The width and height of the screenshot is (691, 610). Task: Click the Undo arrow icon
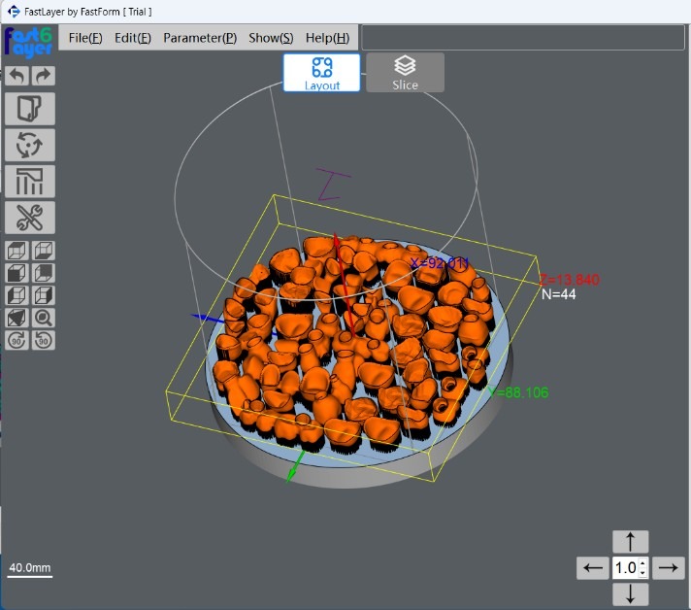click(17, 76)
